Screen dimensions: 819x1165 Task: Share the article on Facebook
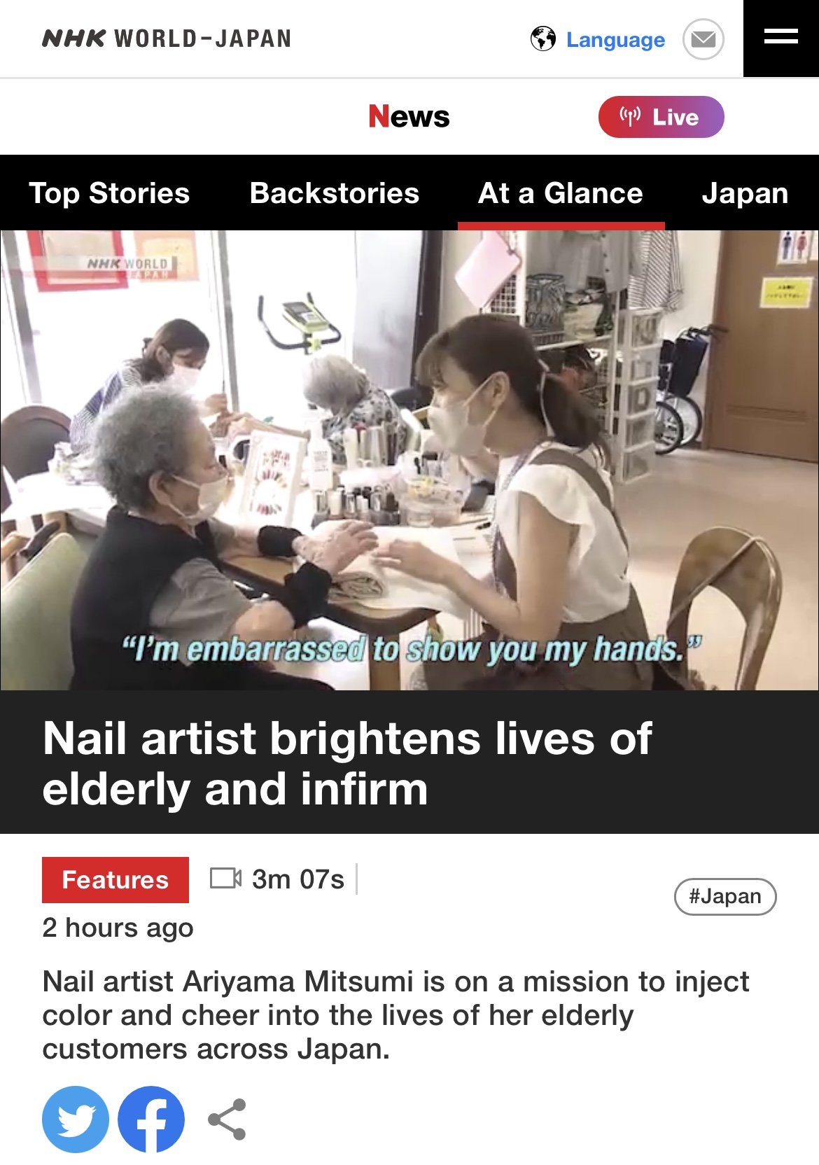[151, 1119]
